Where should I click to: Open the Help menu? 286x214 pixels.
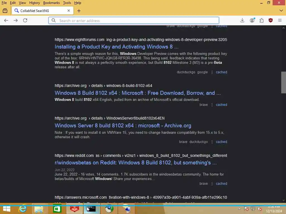coord(78,3)
